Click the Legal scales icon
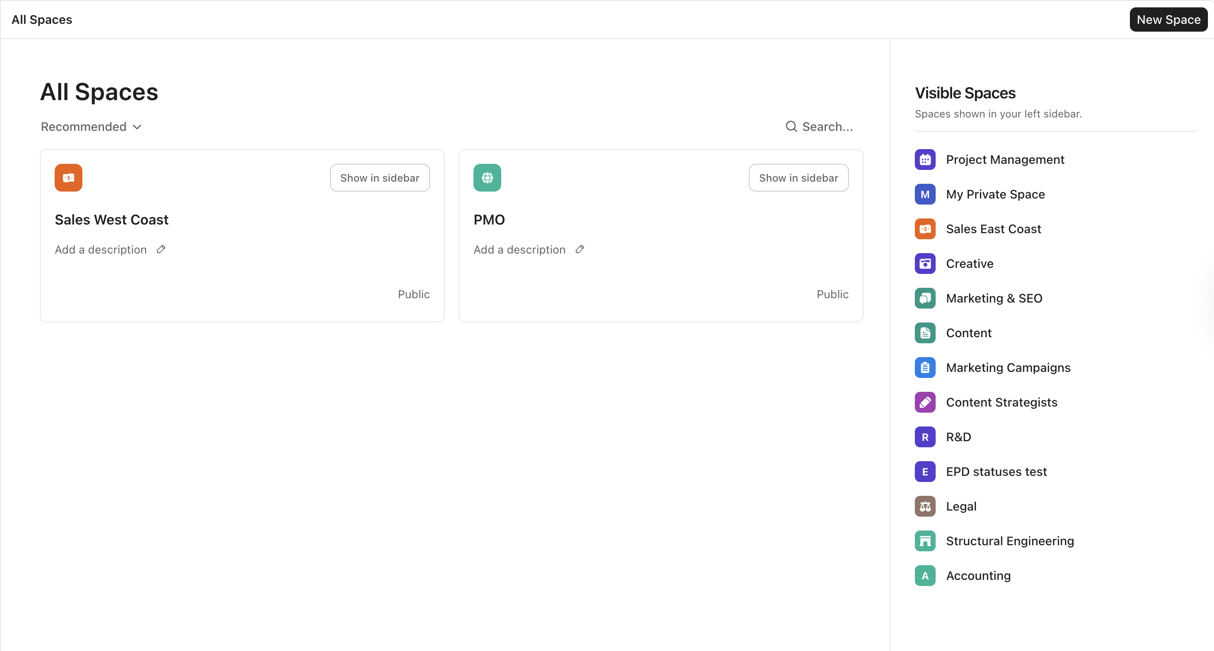 [925, 506]
